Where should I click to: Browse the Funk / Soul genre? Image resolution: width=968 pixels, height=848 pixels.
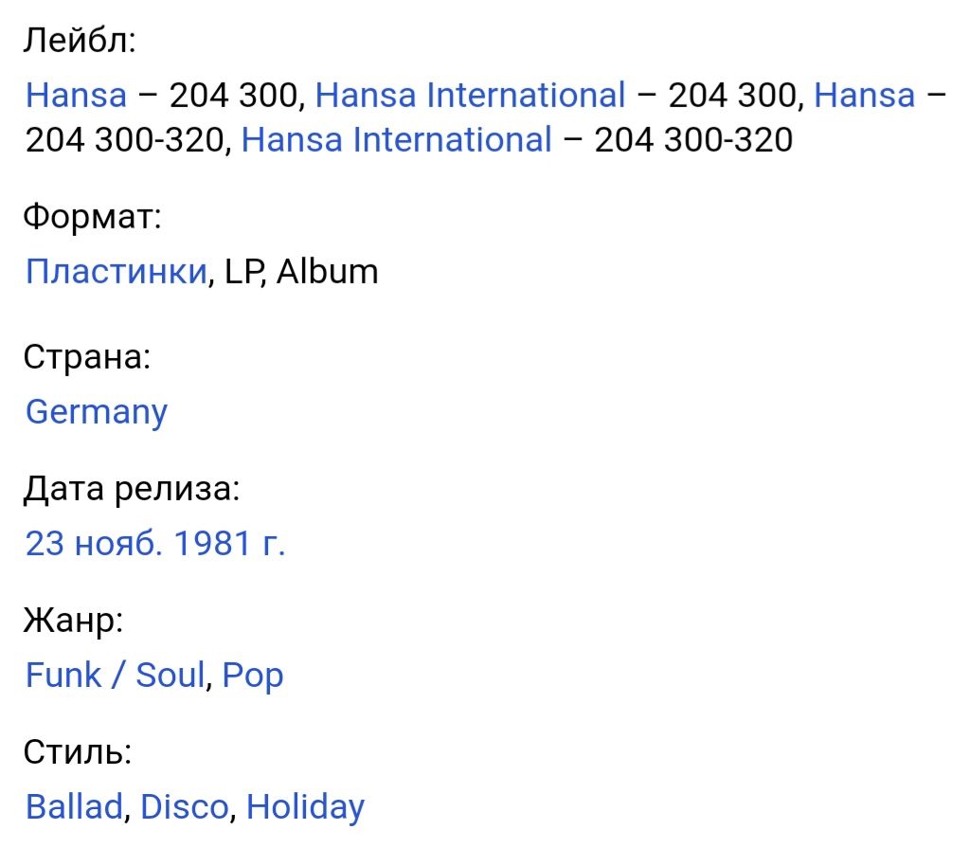115,675
